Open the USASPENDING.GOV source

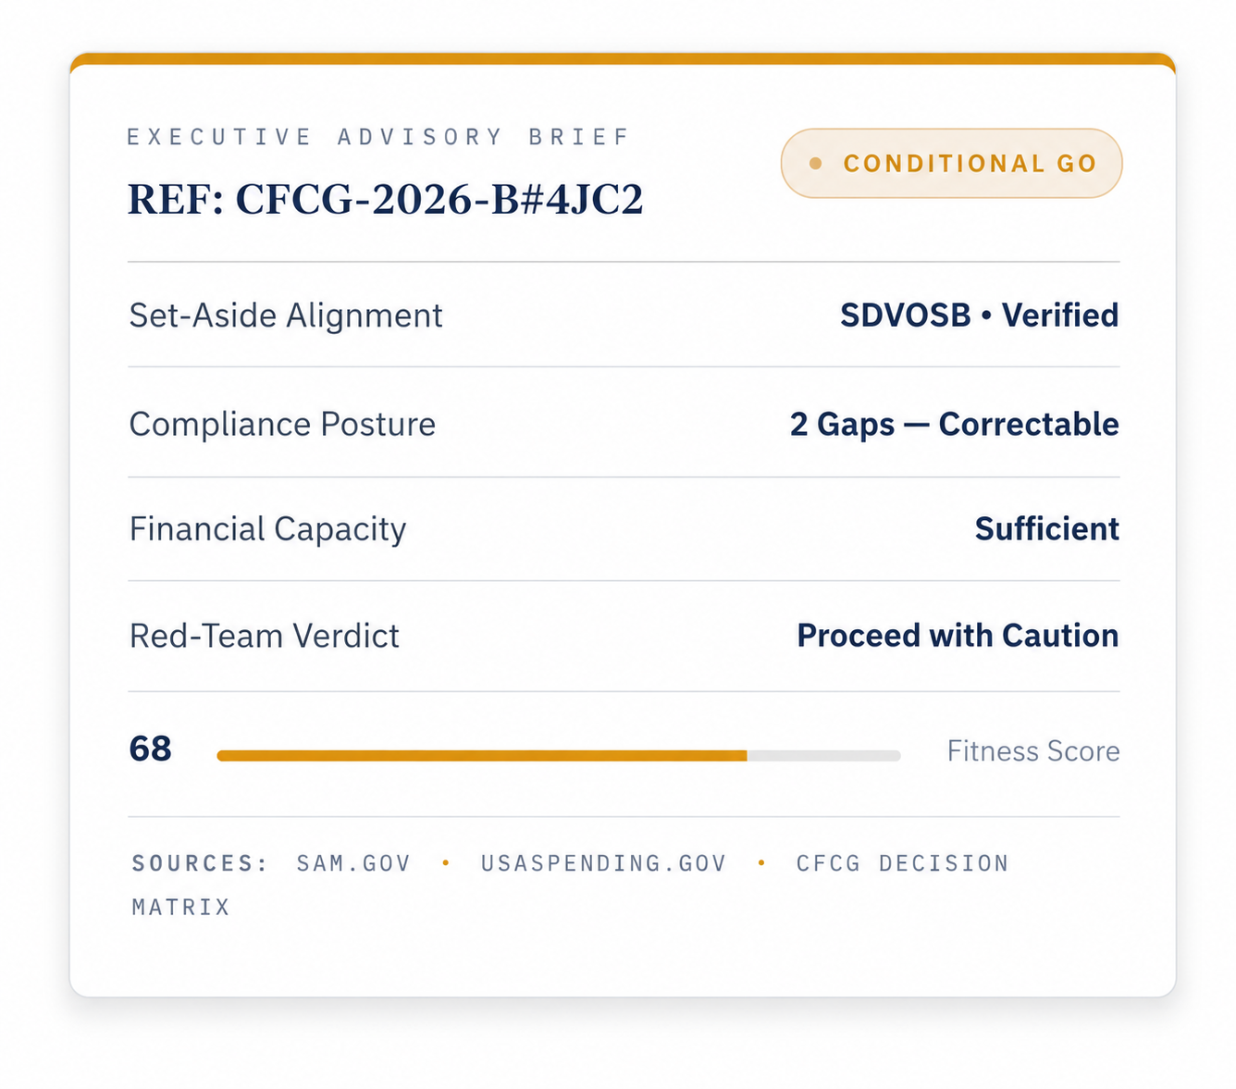(603, 863)
